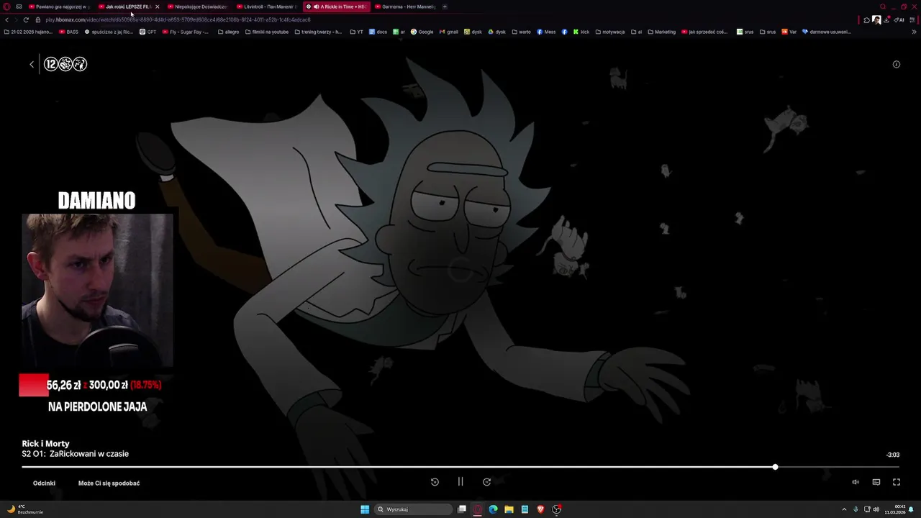Open the notifications bell in the taskbar

[x=912, y=509]
